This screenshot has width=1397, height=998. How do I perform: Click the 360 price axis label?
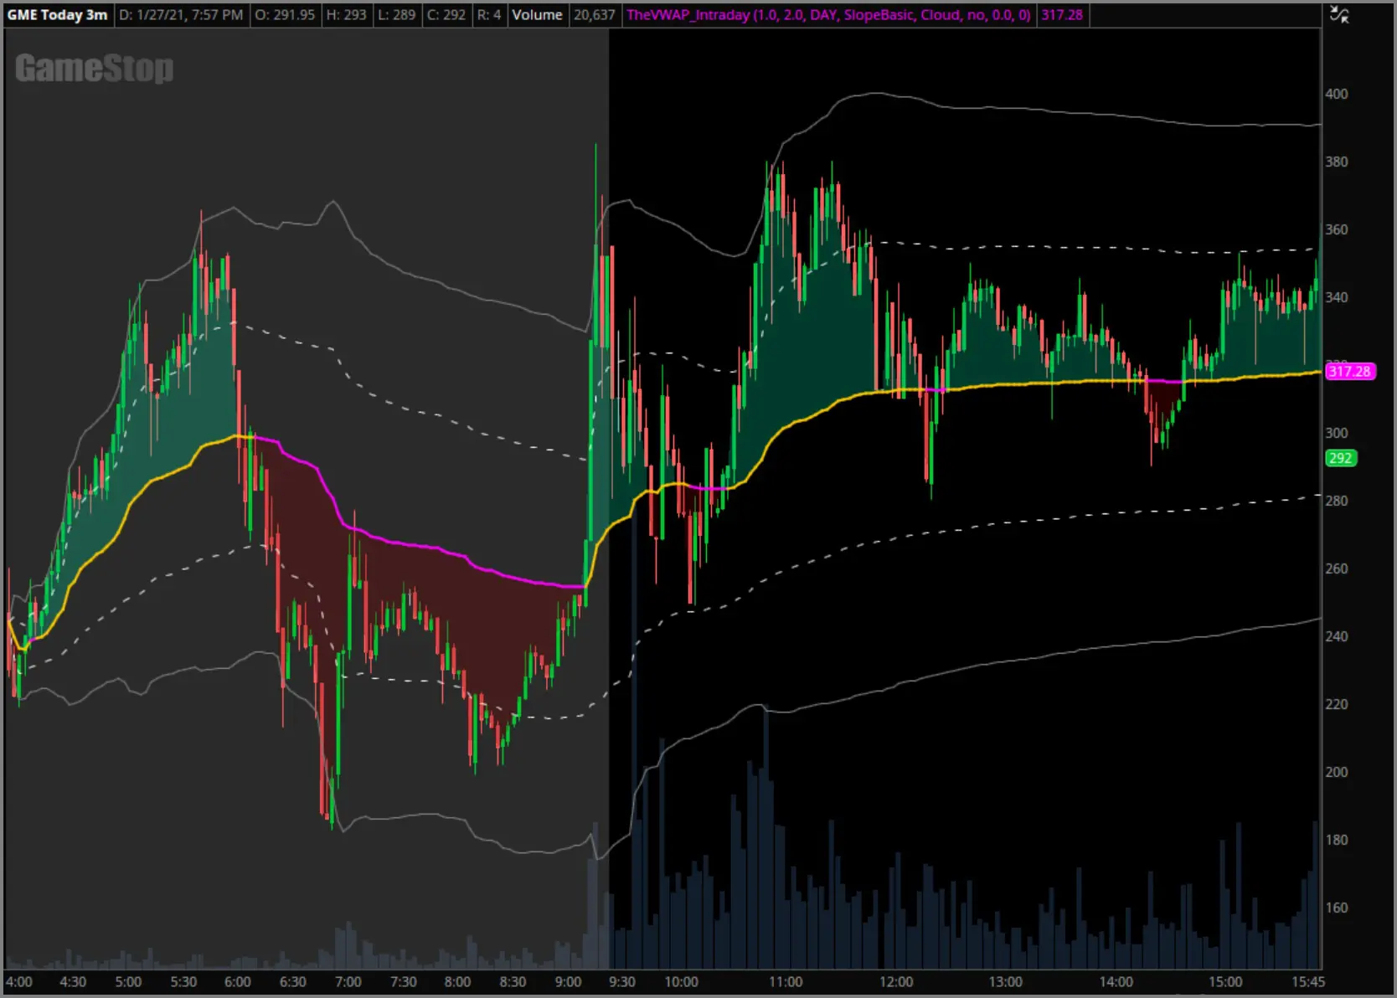(x=1337, y=229)
